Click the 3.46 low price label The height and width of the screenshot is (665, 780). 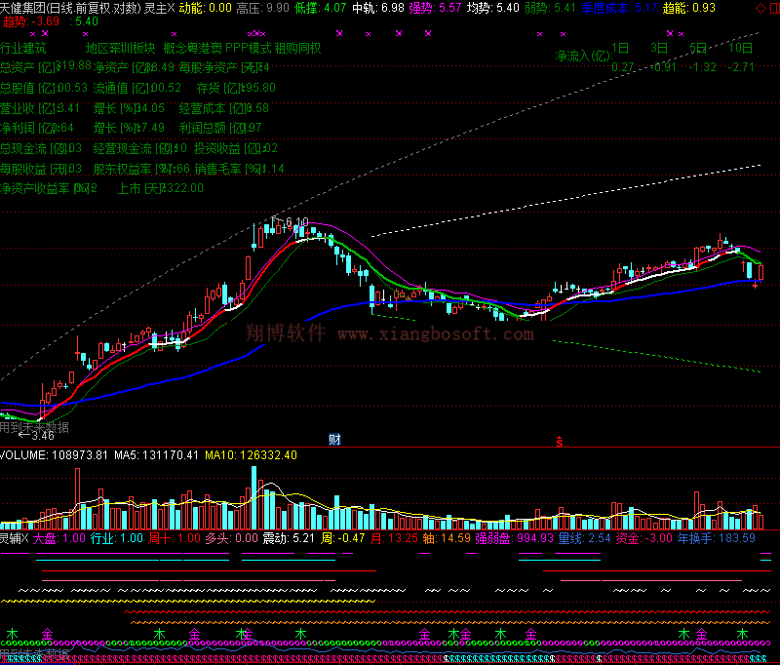[43, 436]
